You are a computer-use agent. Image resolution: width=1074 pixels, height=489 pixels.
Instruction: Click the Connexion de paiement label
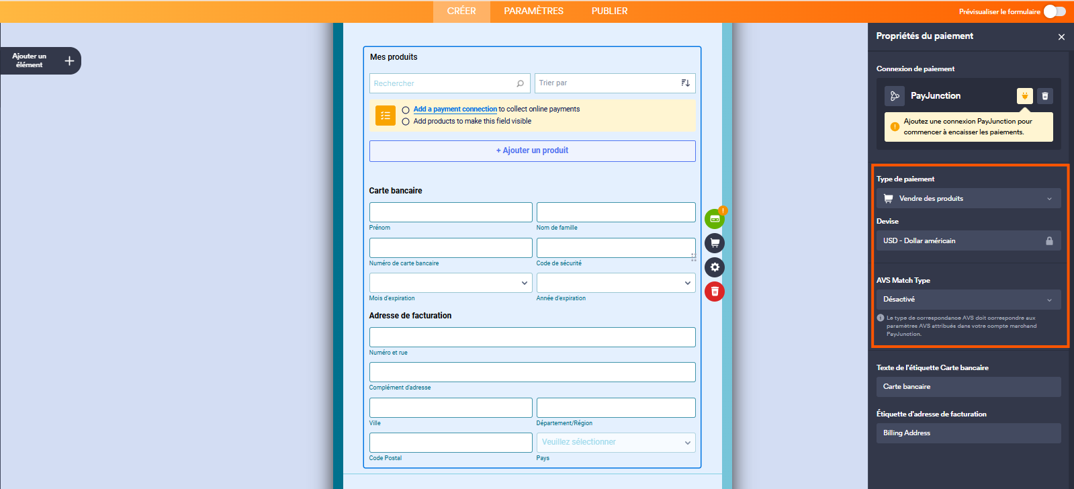coord(915,69)
